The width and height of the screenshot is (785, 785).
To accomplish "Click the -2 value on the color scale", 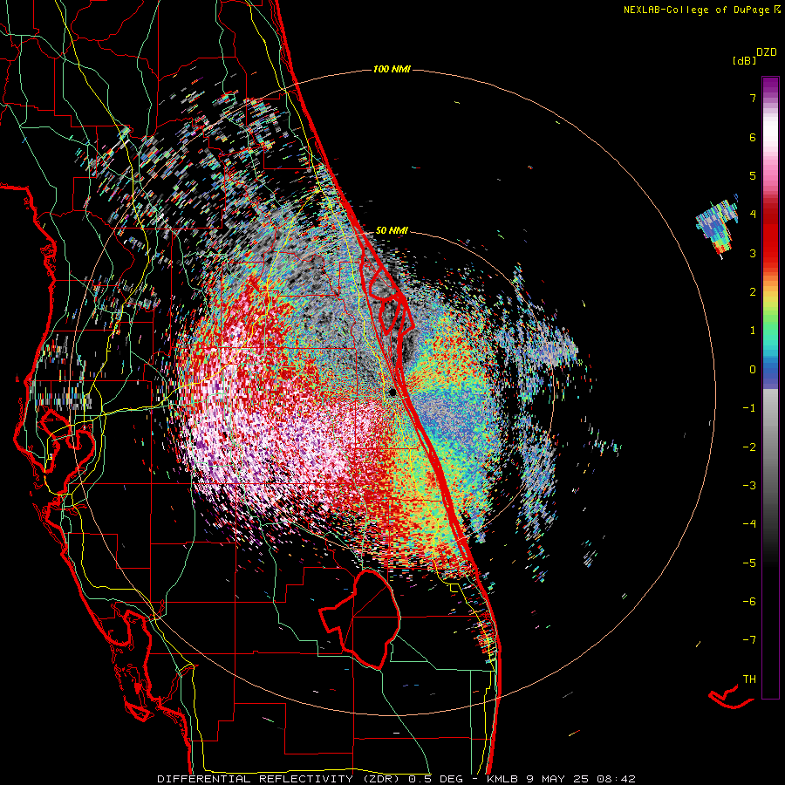I will (749, 447).
